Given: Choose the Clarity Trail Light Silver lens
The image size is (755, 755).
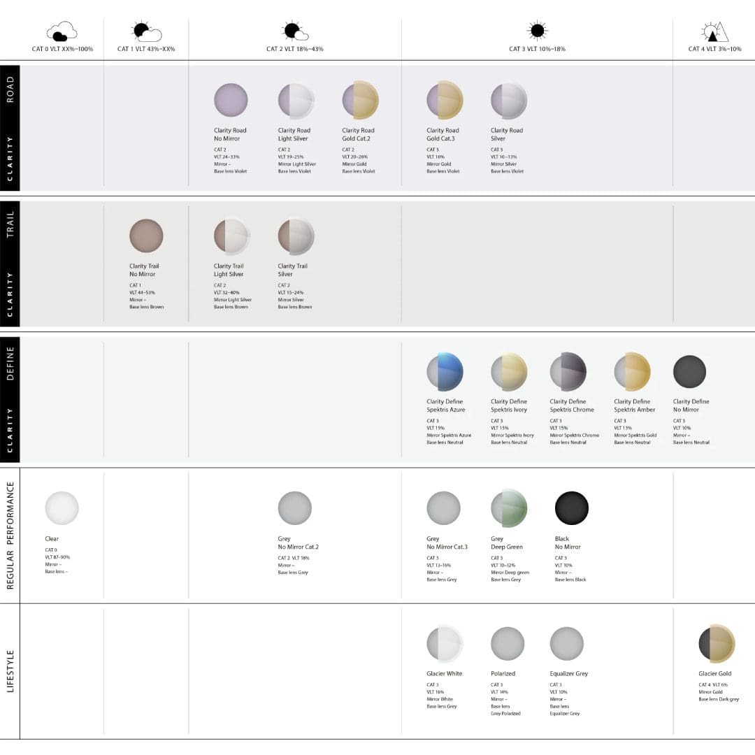Looking at the screenshot, I should point(231,236).
